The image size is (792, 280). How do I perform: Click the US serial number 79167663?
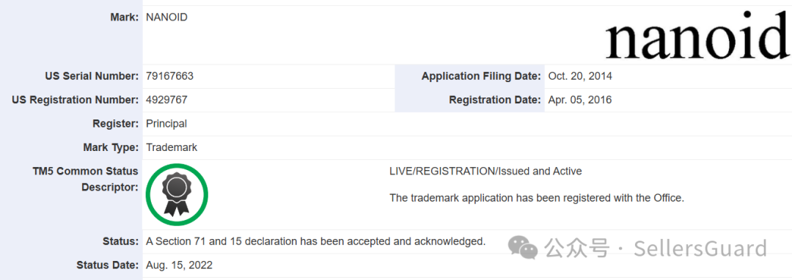(169, 76)
